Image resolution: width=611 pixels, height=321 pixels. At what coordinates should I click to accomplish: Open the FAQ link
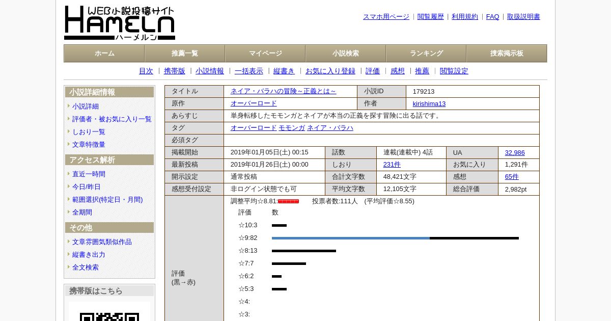pos(493,17)
